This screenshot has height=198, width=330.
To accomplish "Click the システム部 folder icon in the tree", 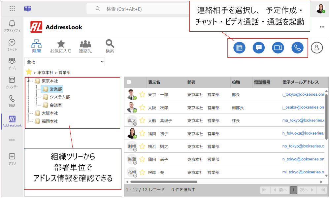I will point(45,97).
